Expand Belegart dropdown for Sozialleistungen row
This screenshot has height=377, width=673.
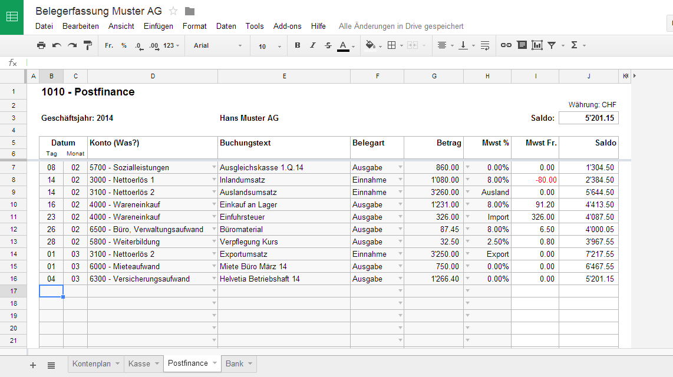(x=400, y=167)
